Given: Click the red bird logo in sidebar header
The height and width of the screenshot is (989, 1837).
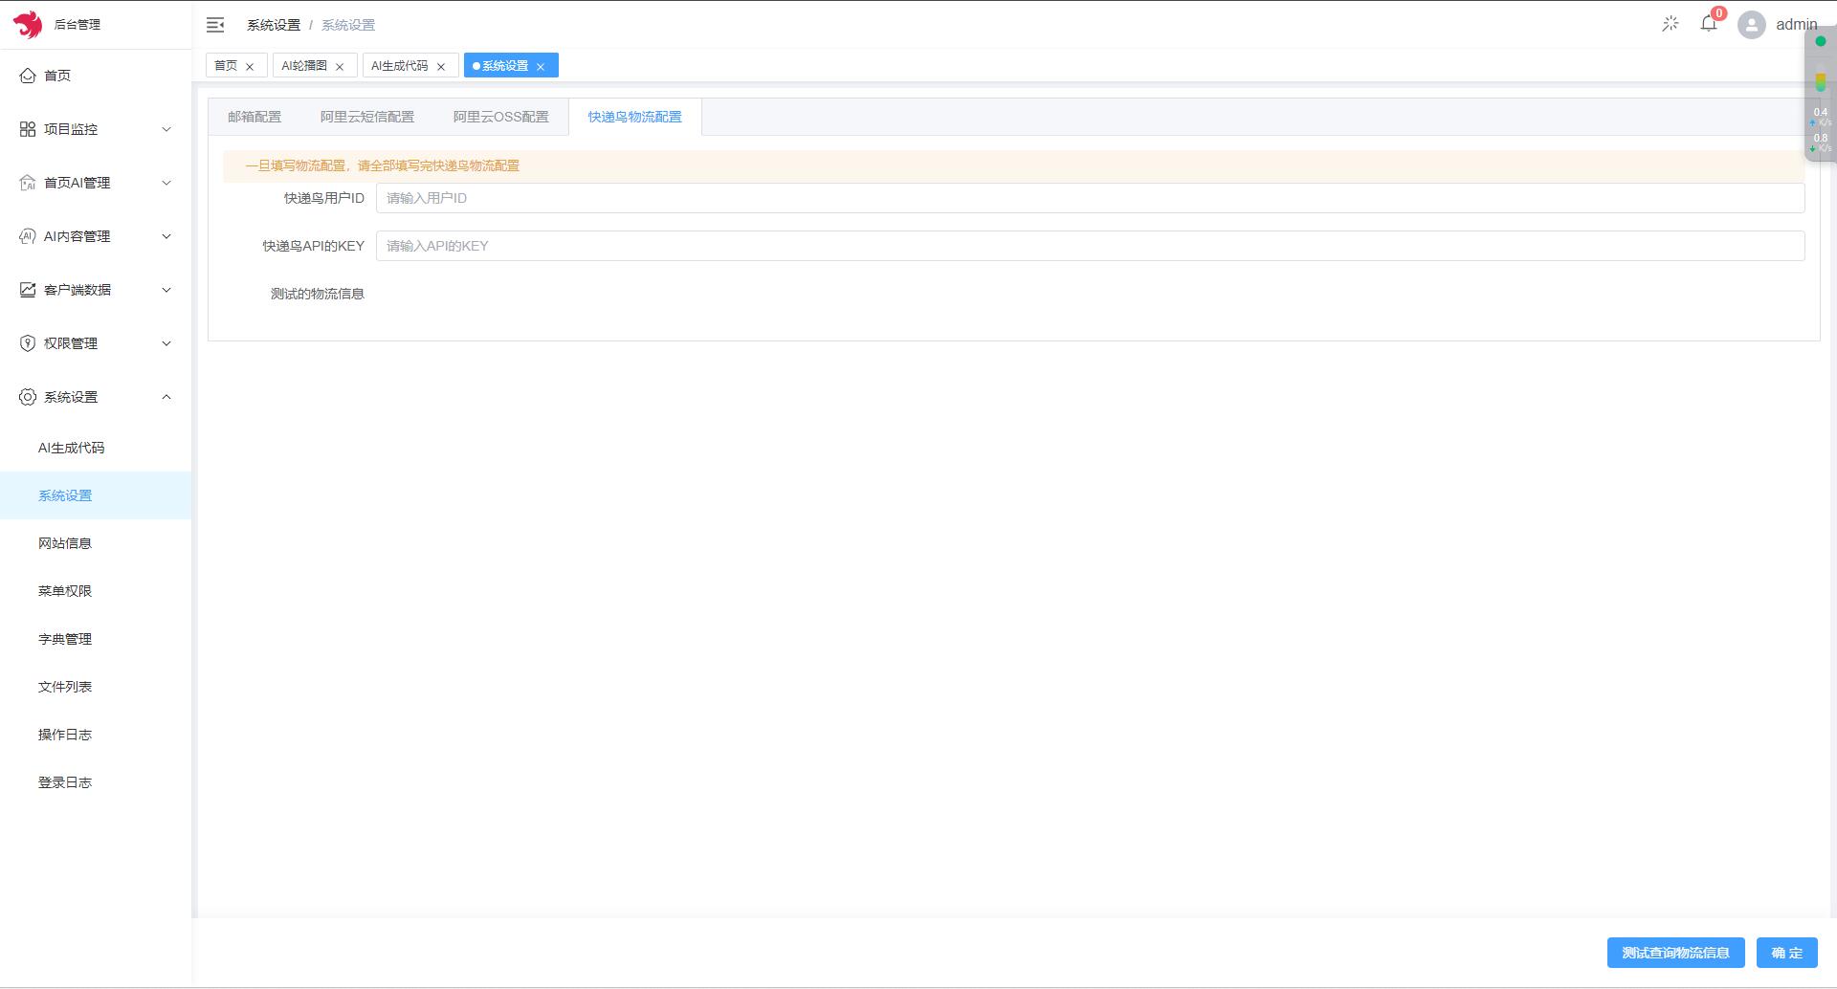Looking at the screenshot, I should click(x=28, y=24).
